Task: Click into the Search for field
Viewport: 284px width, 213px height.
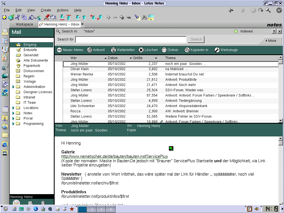Action: click(131, 39)
